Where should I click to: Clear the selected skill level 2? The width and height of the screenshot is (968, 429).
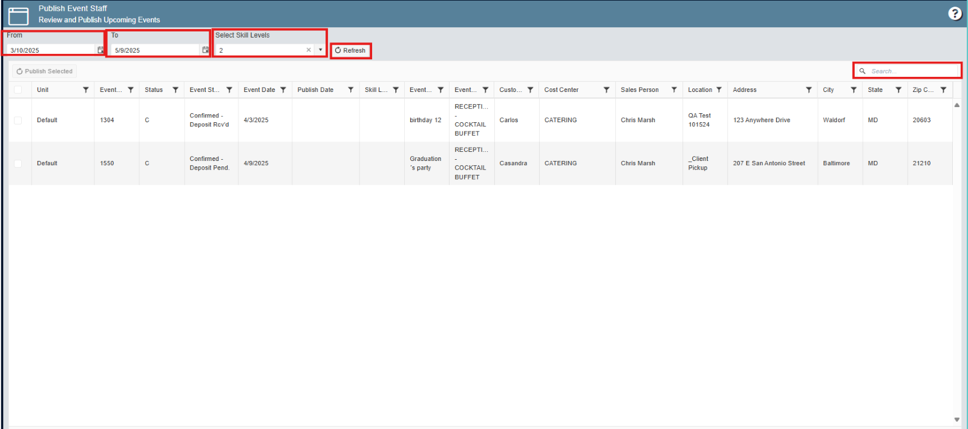tap(309, 50)
